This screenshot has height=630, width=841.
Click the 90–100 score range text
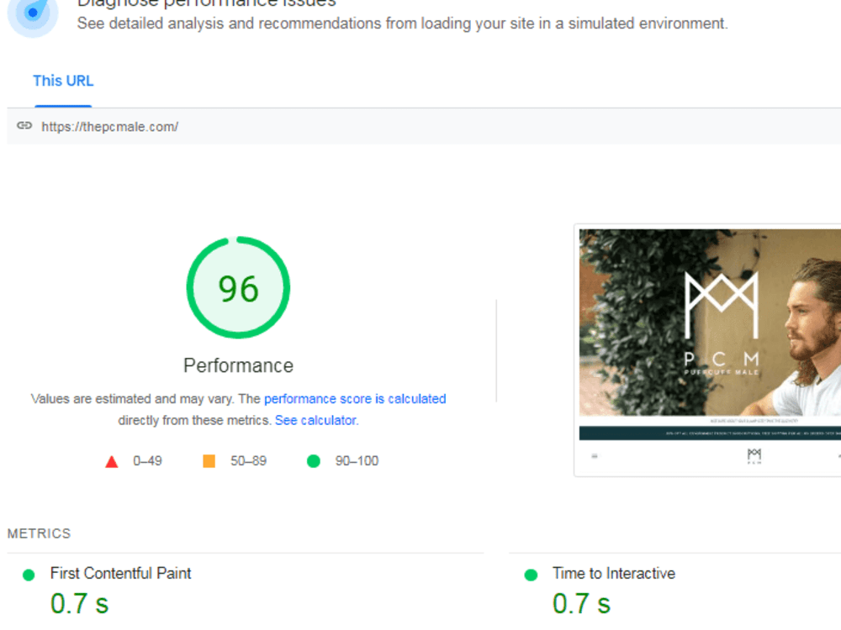pyautogui.click(x=357, y=461)
